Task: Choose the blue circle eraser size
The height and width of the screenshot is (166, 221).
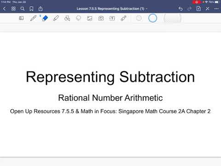Action: coord(152,18)
